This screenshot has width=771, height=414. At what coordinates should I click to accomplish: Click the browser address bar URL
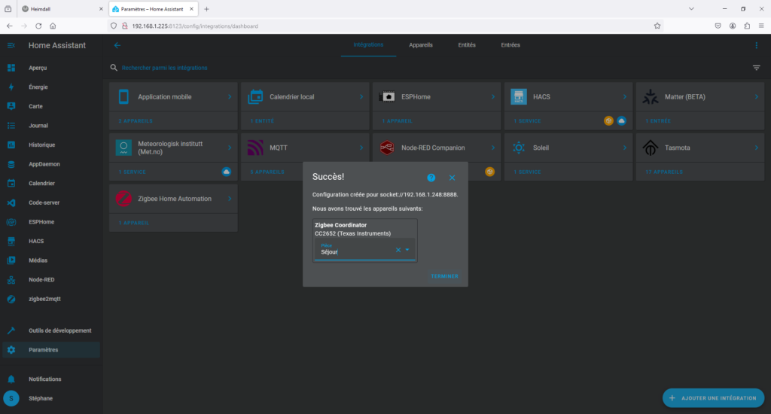point(195,26)
